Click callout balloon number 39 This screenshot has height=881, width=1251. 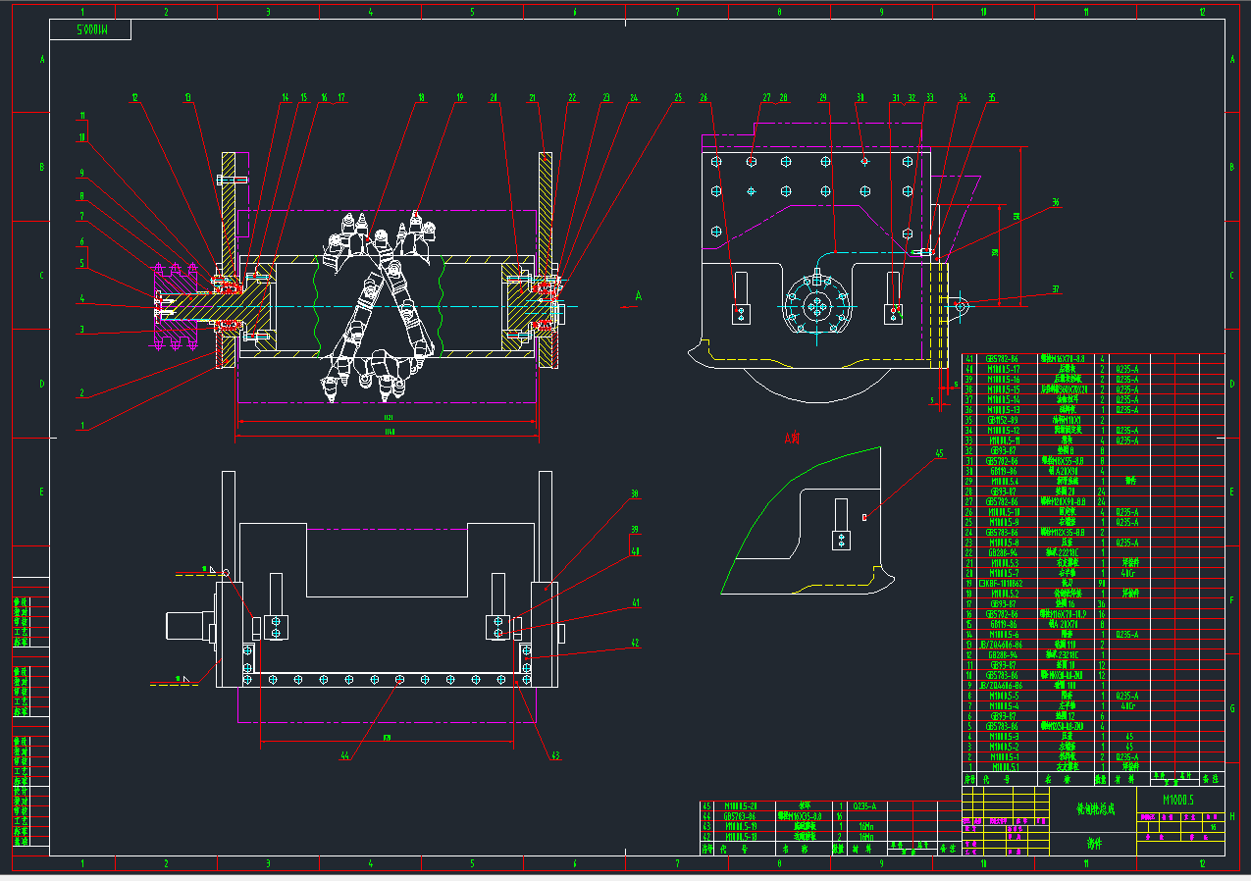point(635,529)
